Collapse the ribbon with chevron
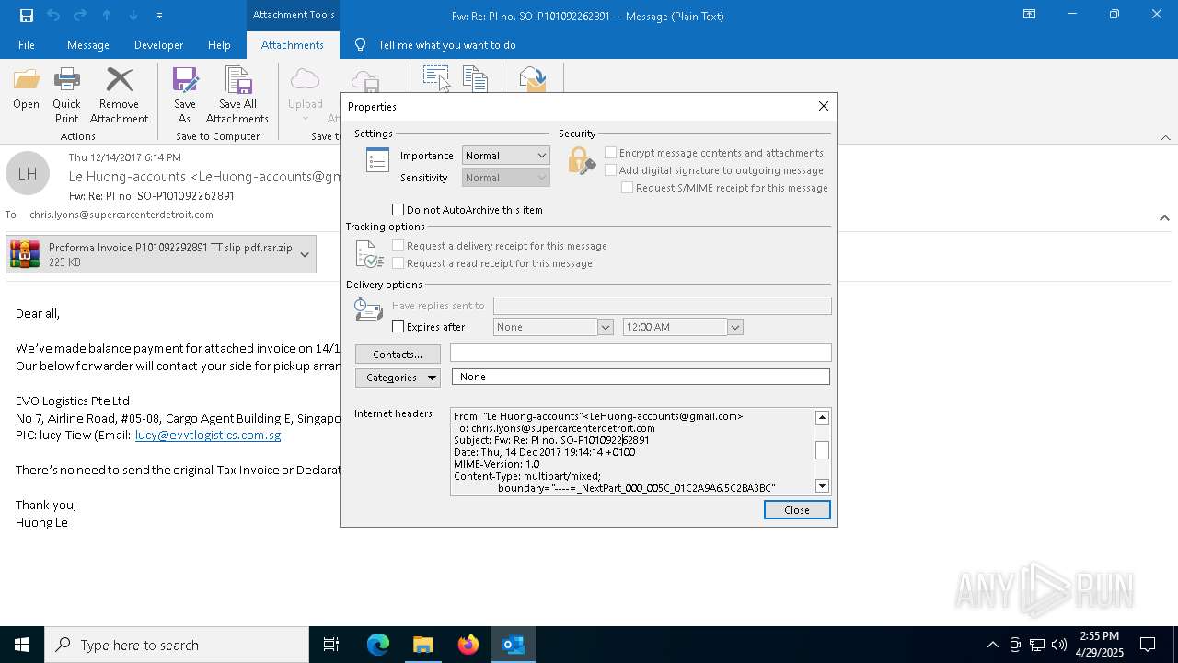 [1165, 137]
